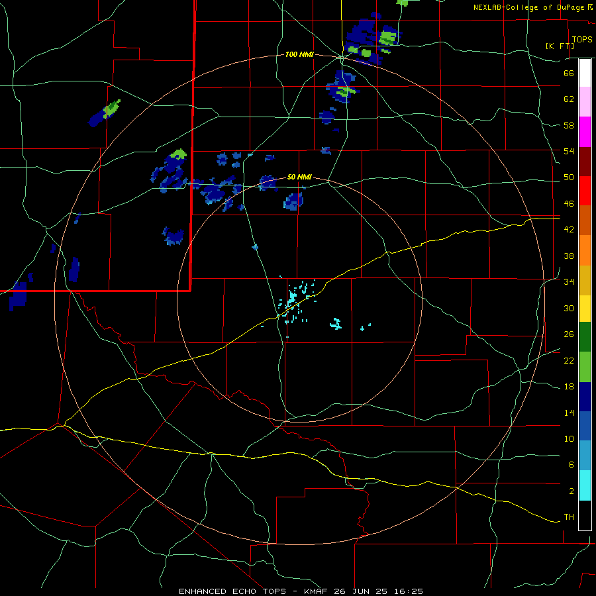Click the dark orange legend swatch
Screen dimensions: 596x596
[585, 220]
